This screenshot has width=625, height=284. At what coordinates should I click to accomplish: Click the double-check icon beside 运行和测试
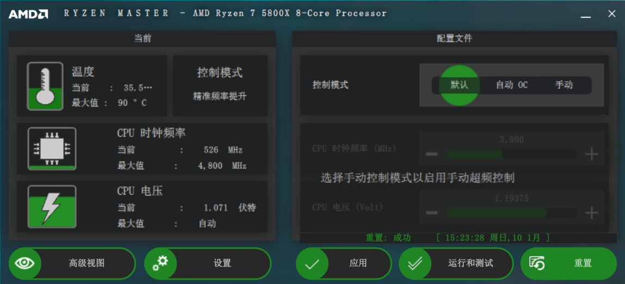pyautogui.click(x=415, y=264)
